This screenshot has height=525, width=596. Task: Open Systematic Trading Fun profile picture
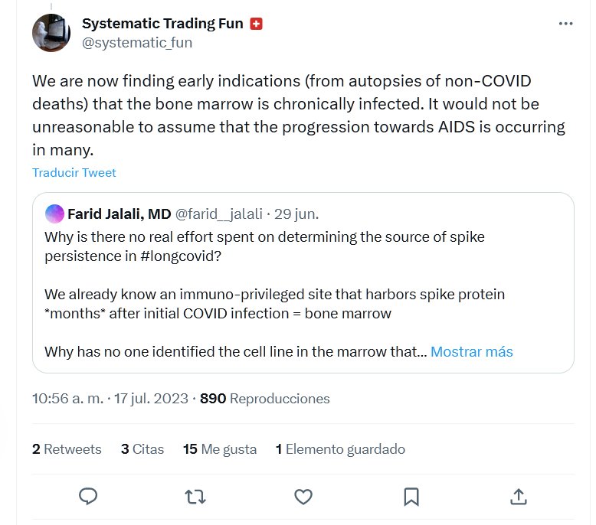(51, 33)
